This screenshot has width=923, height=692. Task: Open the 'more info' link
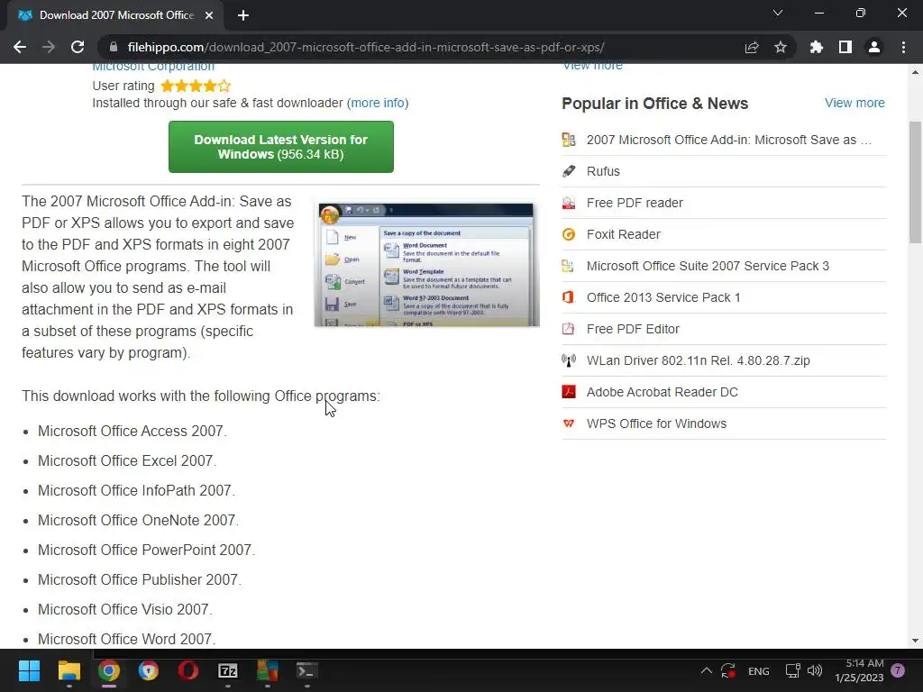[378, 103]
